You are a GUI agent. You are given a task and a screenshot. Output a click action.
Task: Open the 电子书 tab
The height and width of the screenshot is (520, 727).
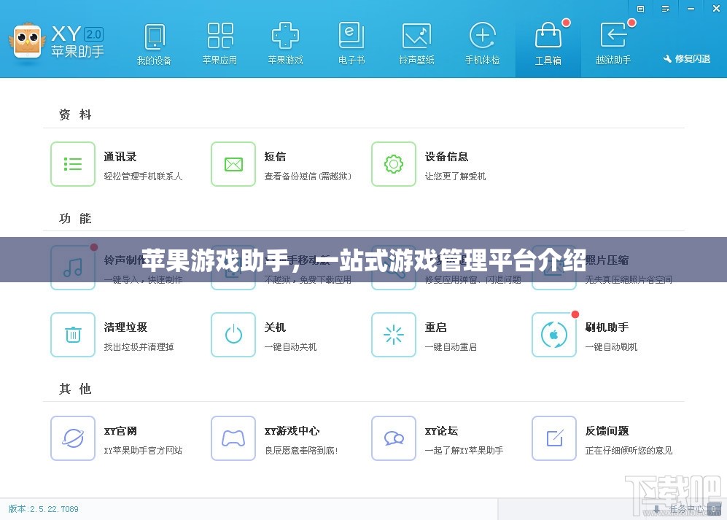351,44
